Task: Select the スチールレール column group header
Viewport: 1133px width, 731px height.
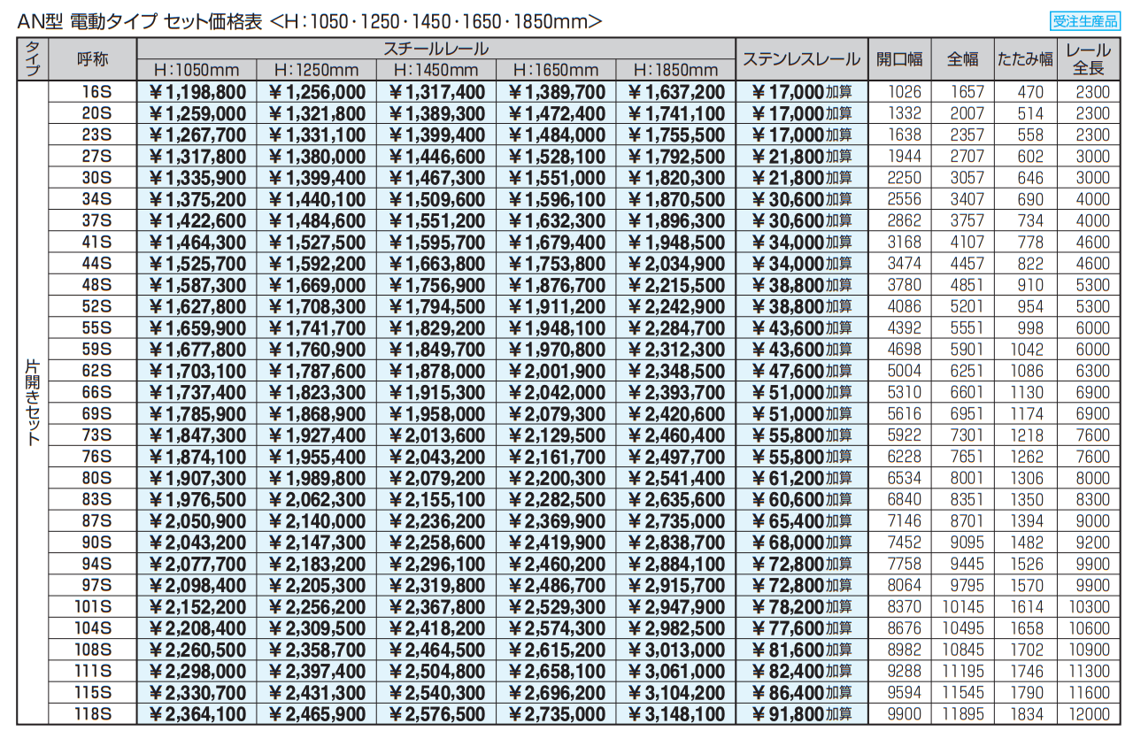Action: [436, 50]
